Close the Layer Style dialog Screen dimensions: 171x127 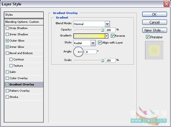click(166, 4)
